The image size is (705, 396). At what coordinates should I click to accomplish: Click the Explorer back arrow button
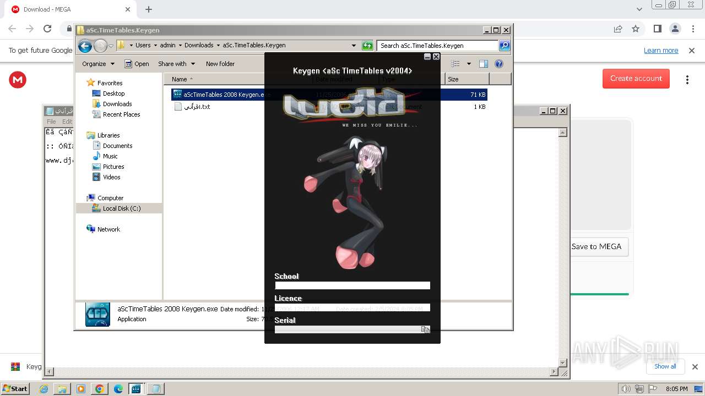pyautogui.click(x=85, y=46)
